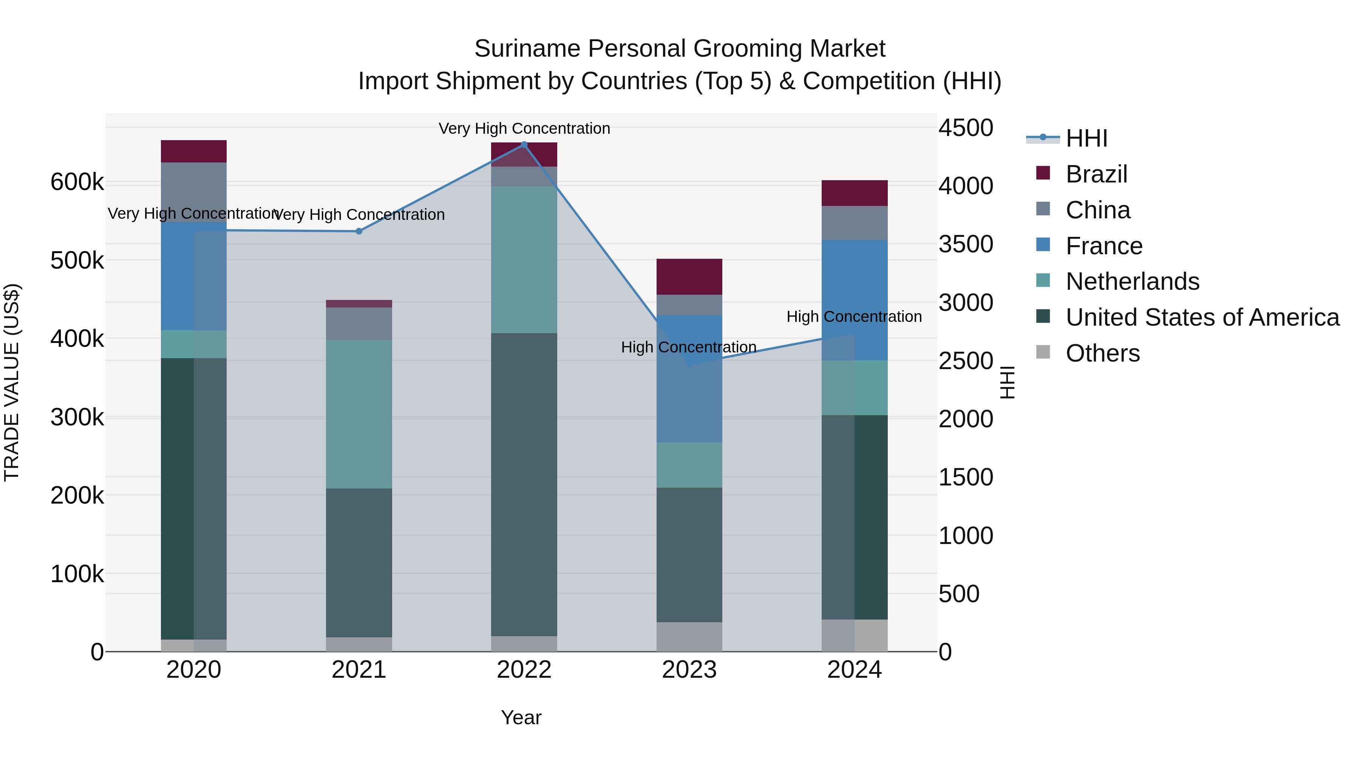Screen dimensions: 1360x765
Task: Click the 2022 Netherlands bar segment
Action: [x=524, y=260]
